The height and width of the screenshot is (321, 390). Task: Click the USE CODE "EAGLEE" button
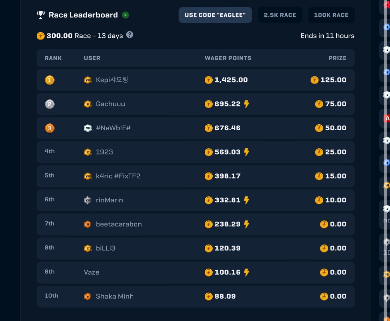215,15
